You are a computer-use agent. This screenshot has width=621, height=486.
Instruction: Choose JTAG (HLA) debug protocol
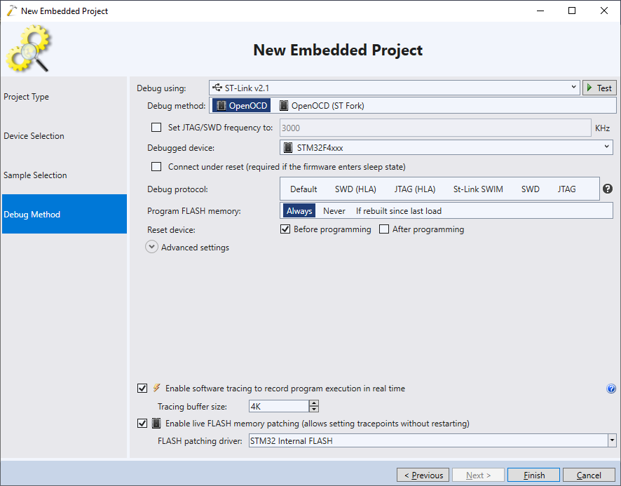click(x=415, y=189)
